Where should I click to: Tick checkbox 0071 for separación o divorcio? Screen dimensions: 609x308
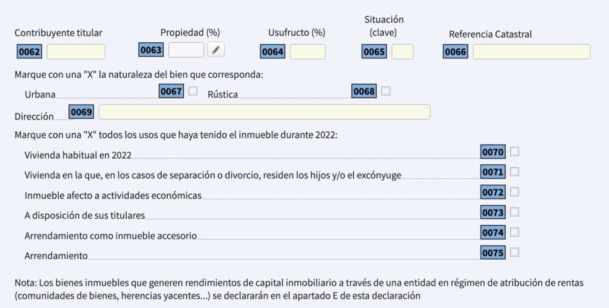coord(514,172)
